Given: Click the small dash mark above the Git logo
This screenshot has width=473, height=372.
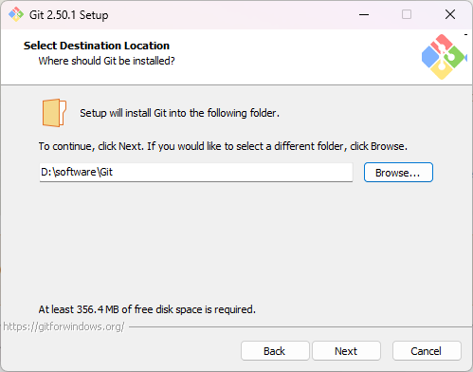Looking at the screenshot, I should [465, 34].
